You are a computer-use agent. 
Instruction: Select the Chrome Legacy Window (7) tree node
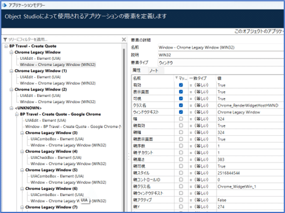click(x=52, y=207)
